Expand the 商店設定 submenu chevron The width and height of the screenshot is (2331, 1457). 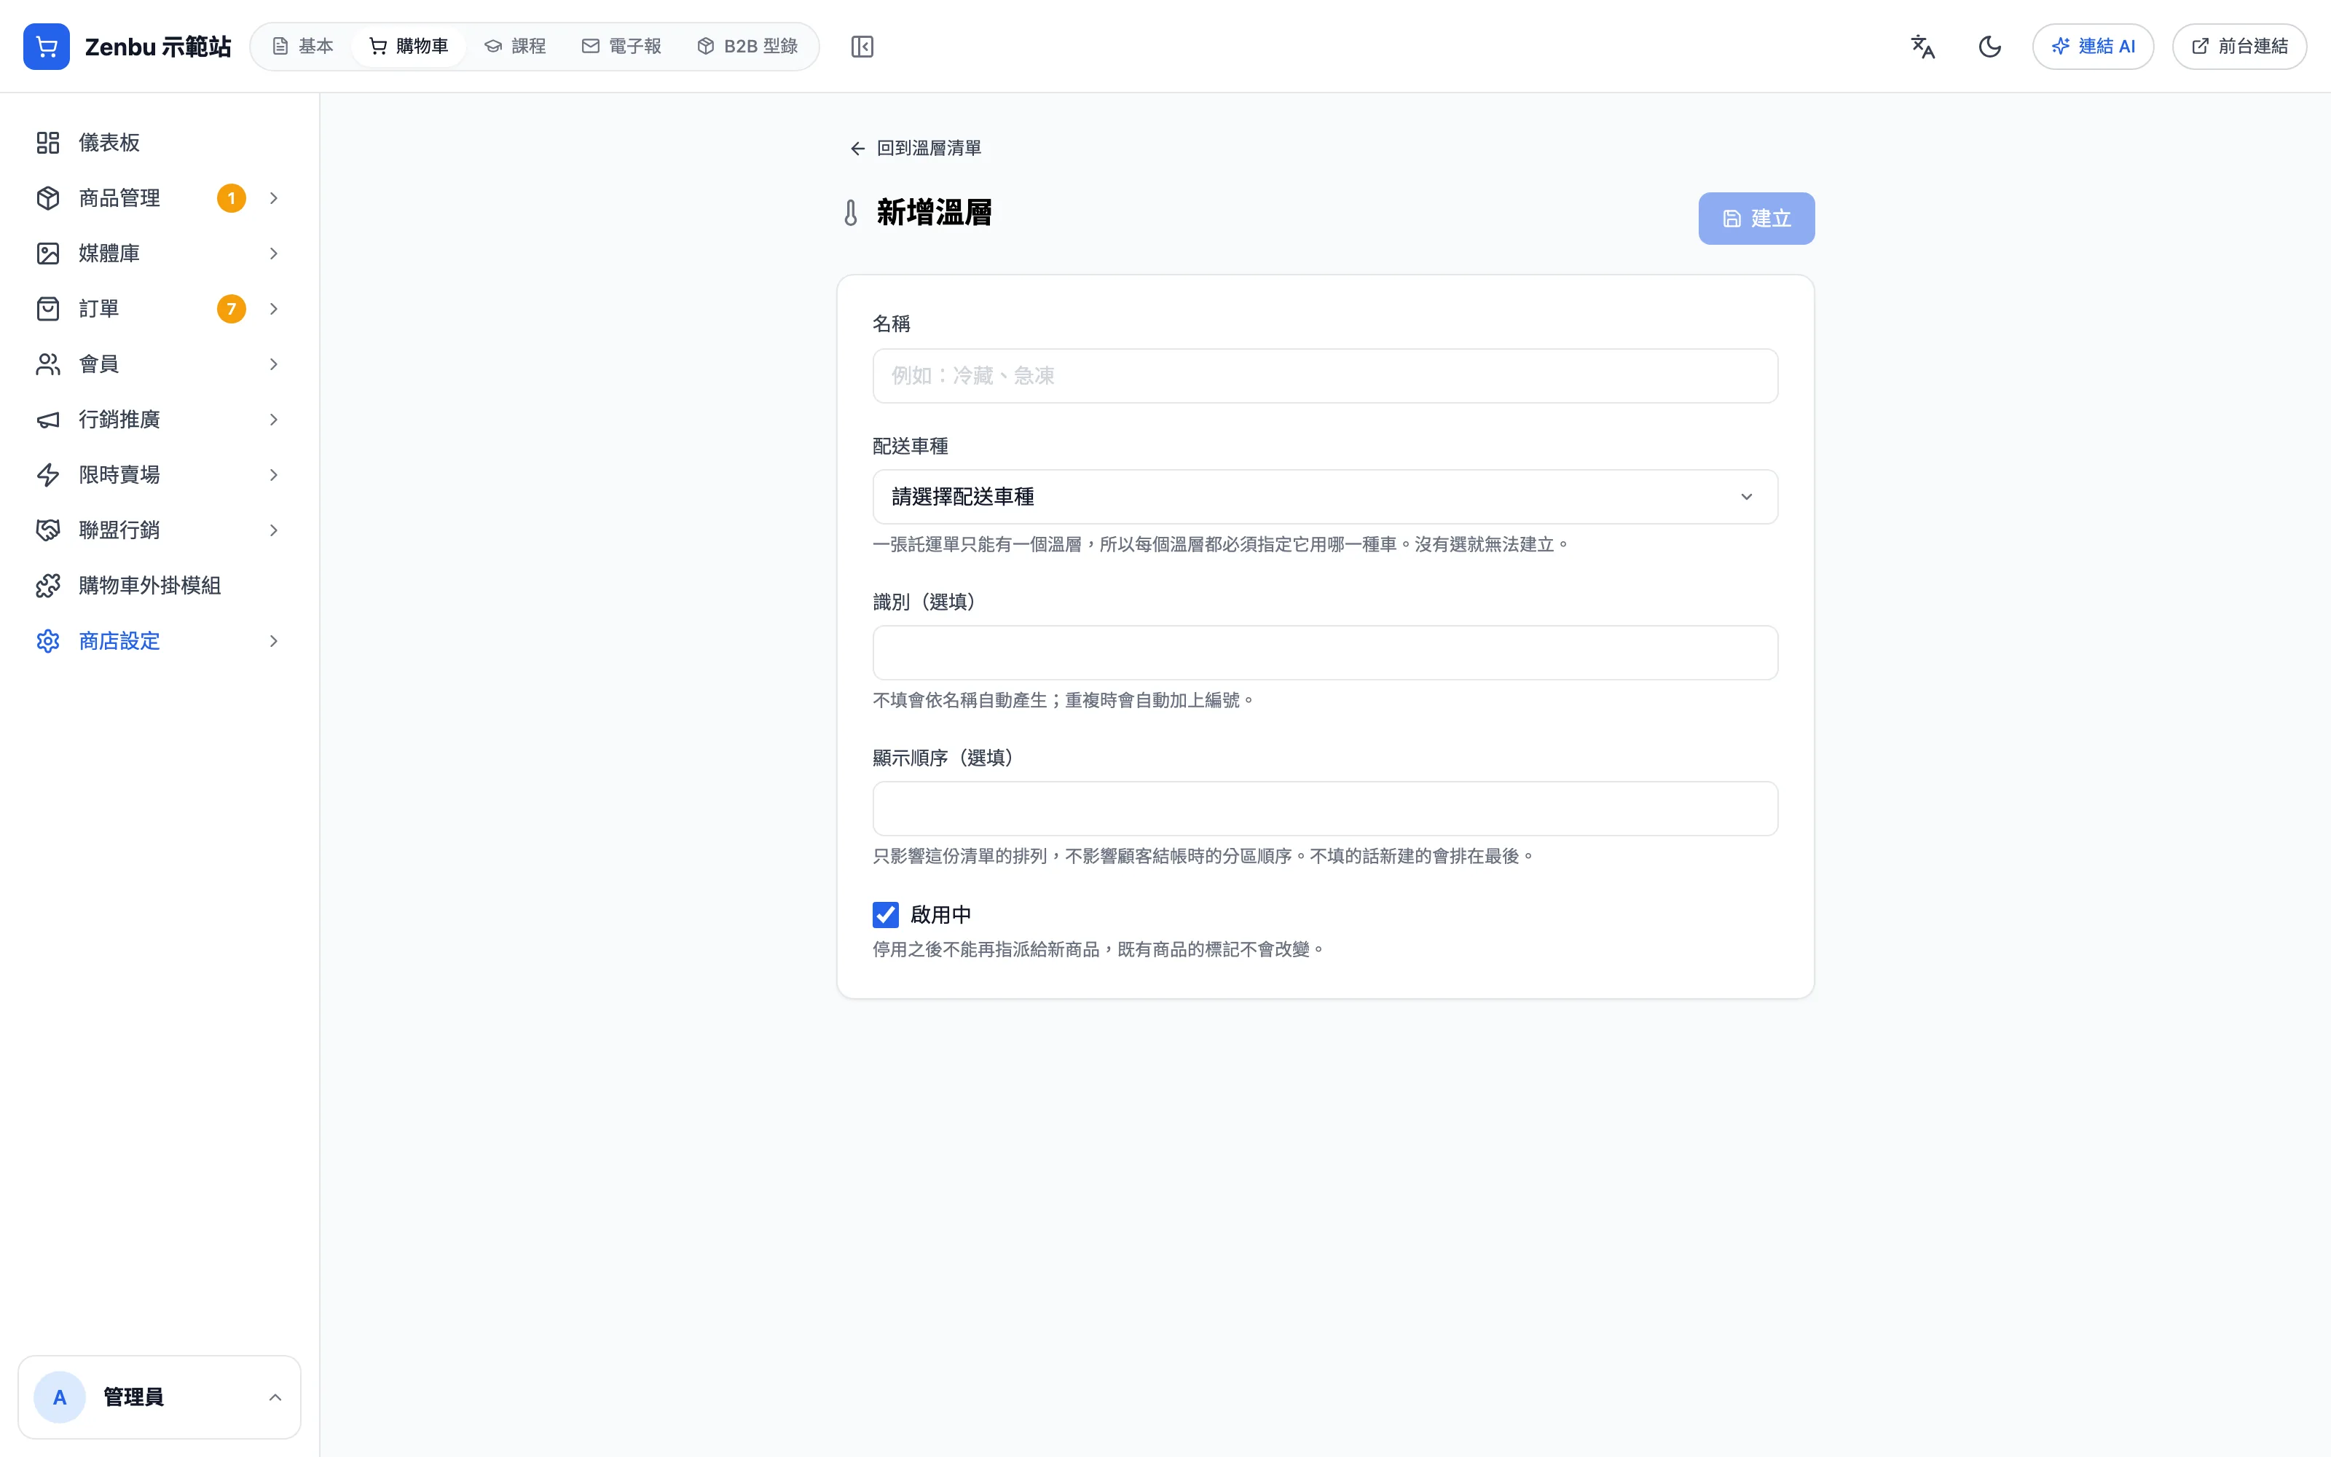click(274, 641)
